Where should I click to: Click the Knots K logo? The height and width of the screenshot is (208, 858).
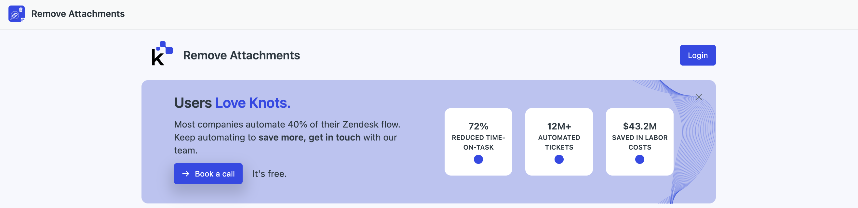[x=162, y=53]
